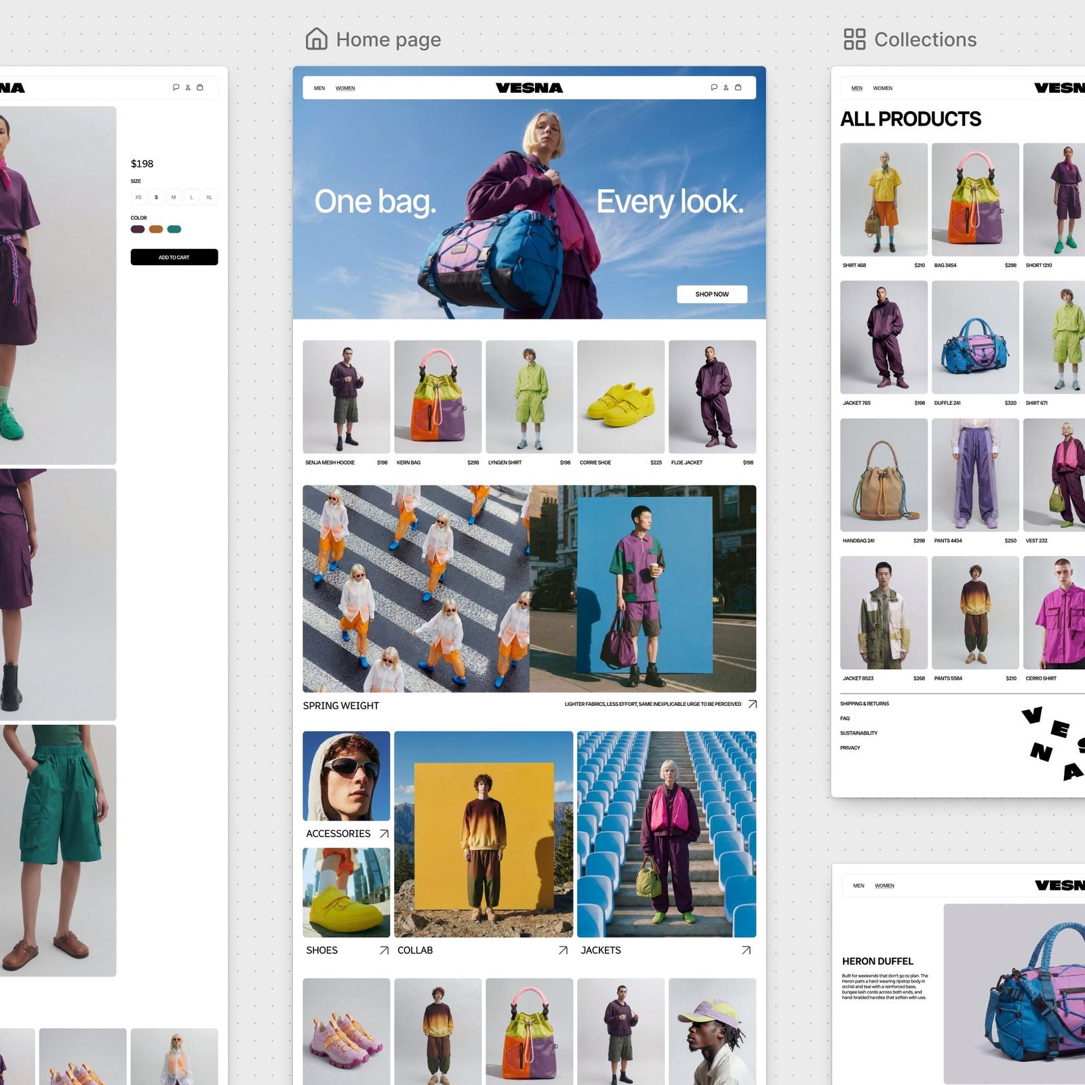Open DUFFLE 241 thumbnail in All Products
This screenshot has height=1085, width=1085.
tap(975, 337)
